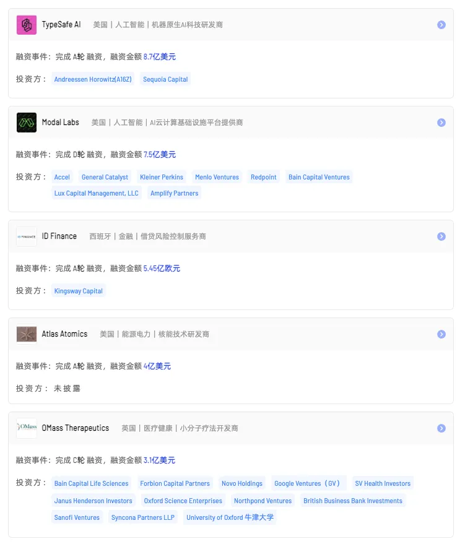460x544 pixels.
Task: Open ID Finance details arrow
Action: (x=441, y=236)
